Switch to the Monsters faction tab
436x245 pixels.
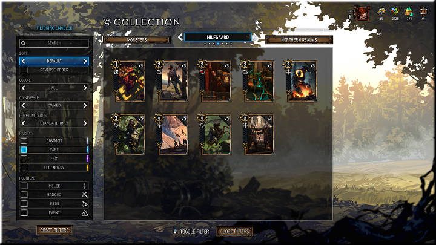(x=137, y=40)
